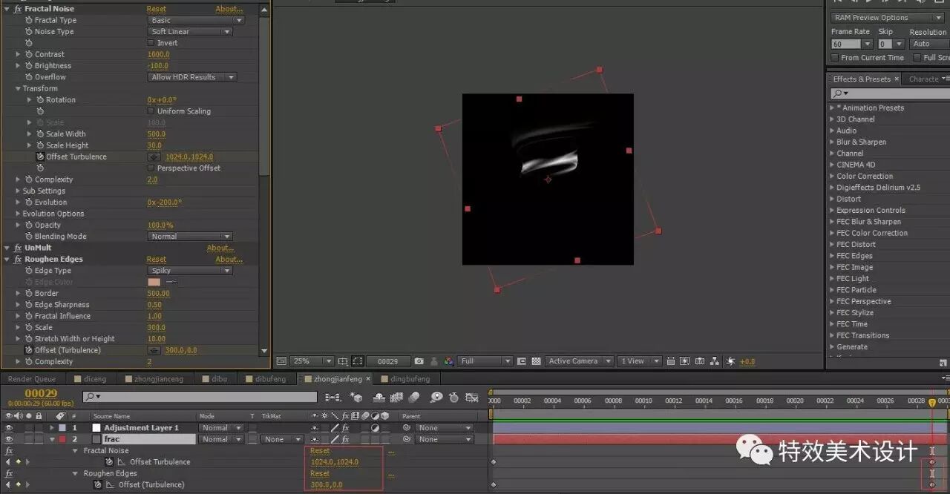The image size is (950, 494).
Task: Reset the Fractal Noise effect
Action: click(156, 8)
